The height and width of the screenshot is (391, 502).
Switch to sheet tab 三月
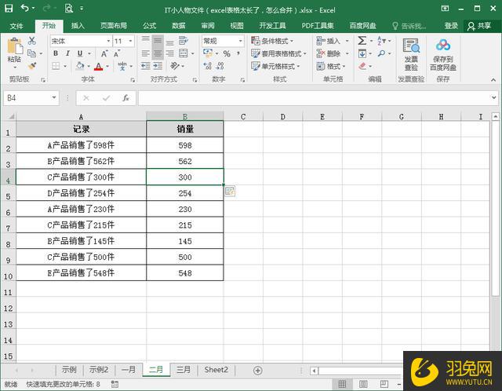[184, 370]
